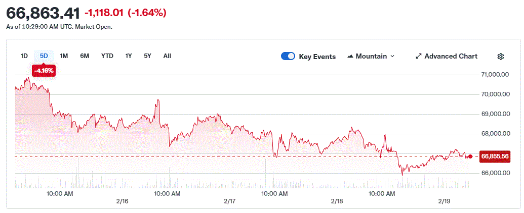Open the chart settings gear icon
The height and width of the screenshot is (213, 524).
pos(500,57)
